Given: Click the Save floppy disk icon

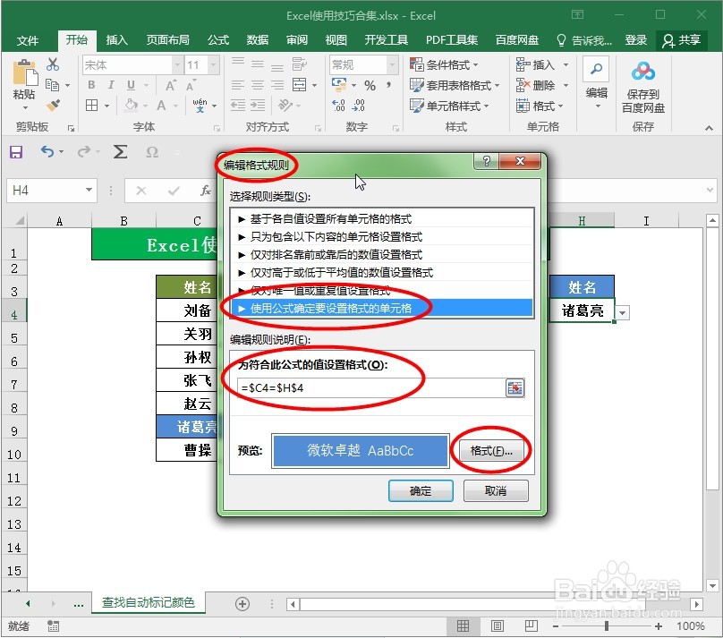Looking at the screenshot, I should [x=16, y=152].
